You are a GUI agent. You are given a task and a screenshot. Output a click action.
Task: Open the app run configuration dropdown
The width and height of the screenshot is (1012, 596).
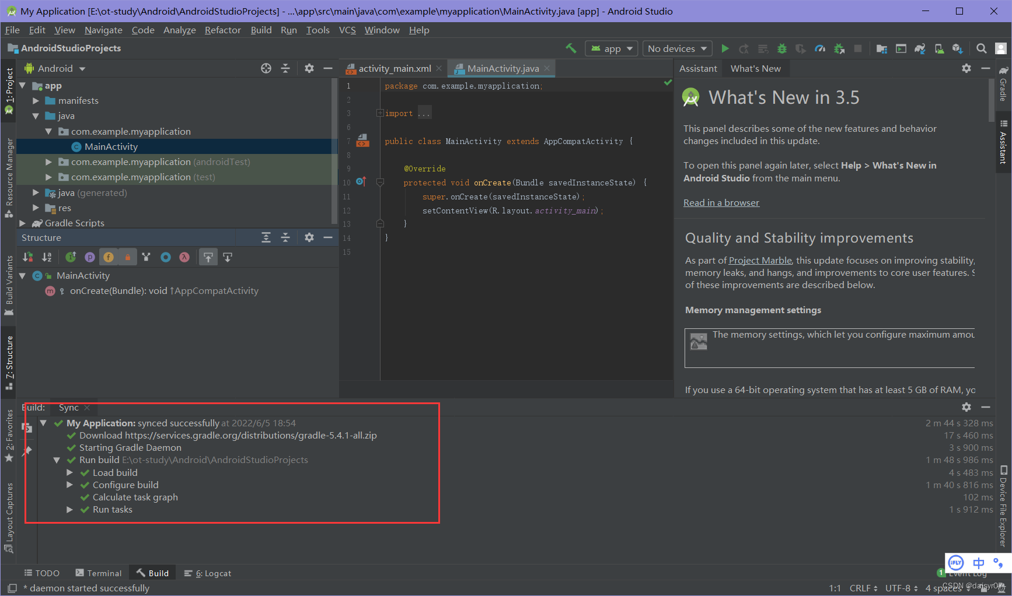(x=612, y=48)
